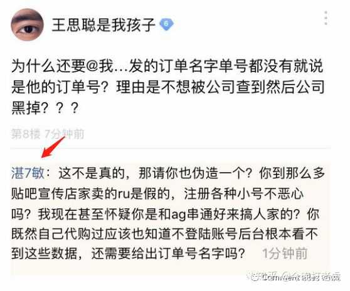Select the post line starting 为什么还要
The image size is (350, 291).
coord(167,66)
